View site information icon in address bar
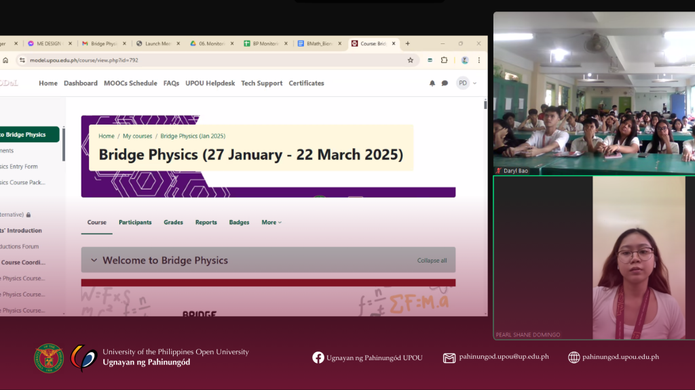Screen dimensions: 695x390 22,60
